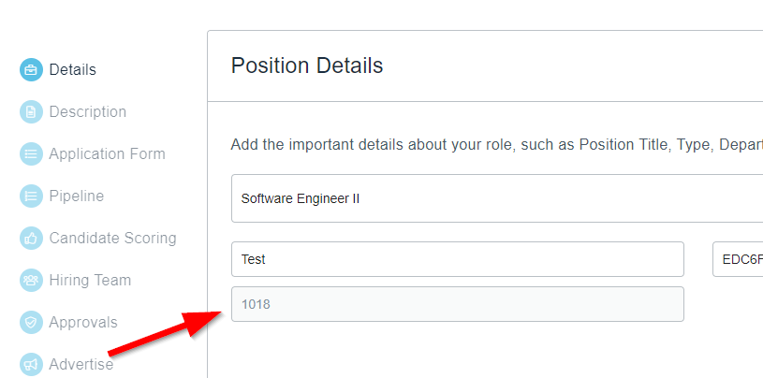Click the Application Form list icon
Screen dimensions: 763x378
click(31, 154)
